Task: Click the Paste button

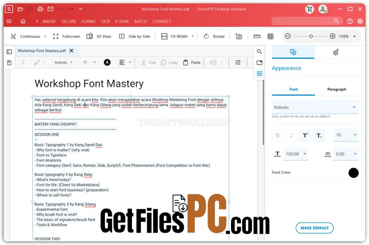Action: click(192, 63)
